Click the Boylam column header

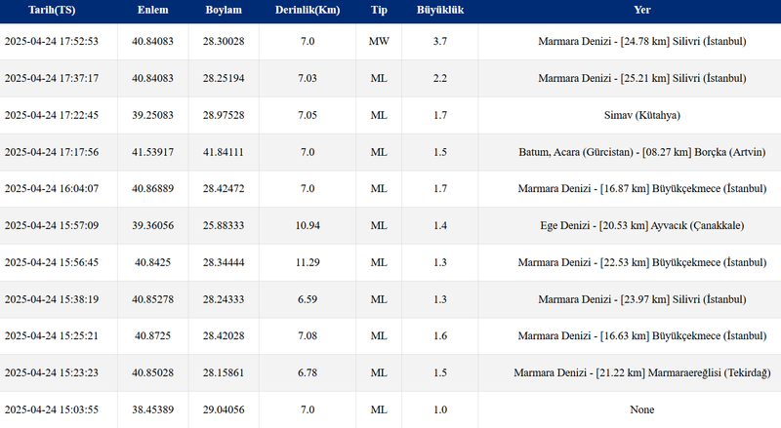coord(224,10)
